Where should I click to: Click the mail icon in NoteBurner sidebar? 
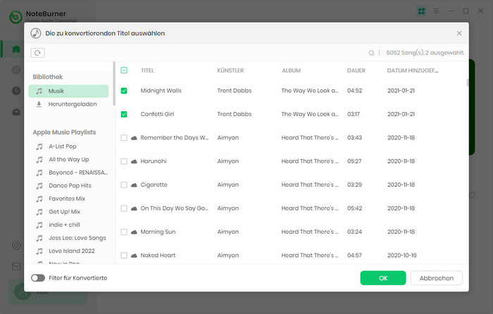(x=16, y=267)
